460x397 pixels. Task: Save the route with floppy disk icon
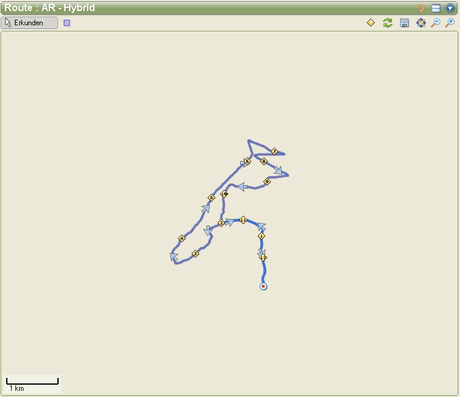click(404, 23)
